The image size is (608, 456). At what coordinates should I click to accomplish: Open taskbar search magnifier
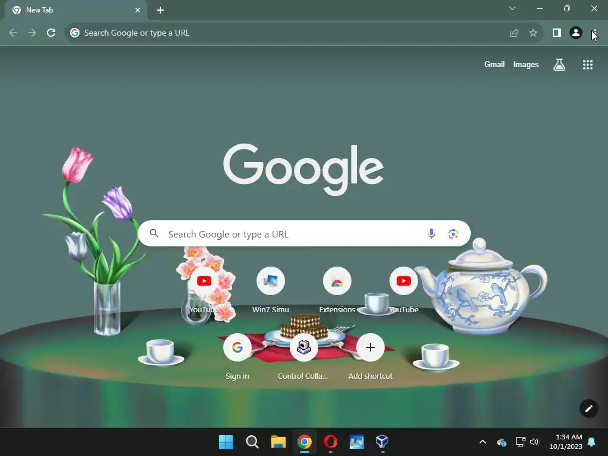pyautogui.click(x=252, y=442)
